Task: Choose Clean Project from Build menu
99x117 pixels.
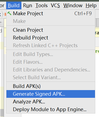Action: point(51,30)
